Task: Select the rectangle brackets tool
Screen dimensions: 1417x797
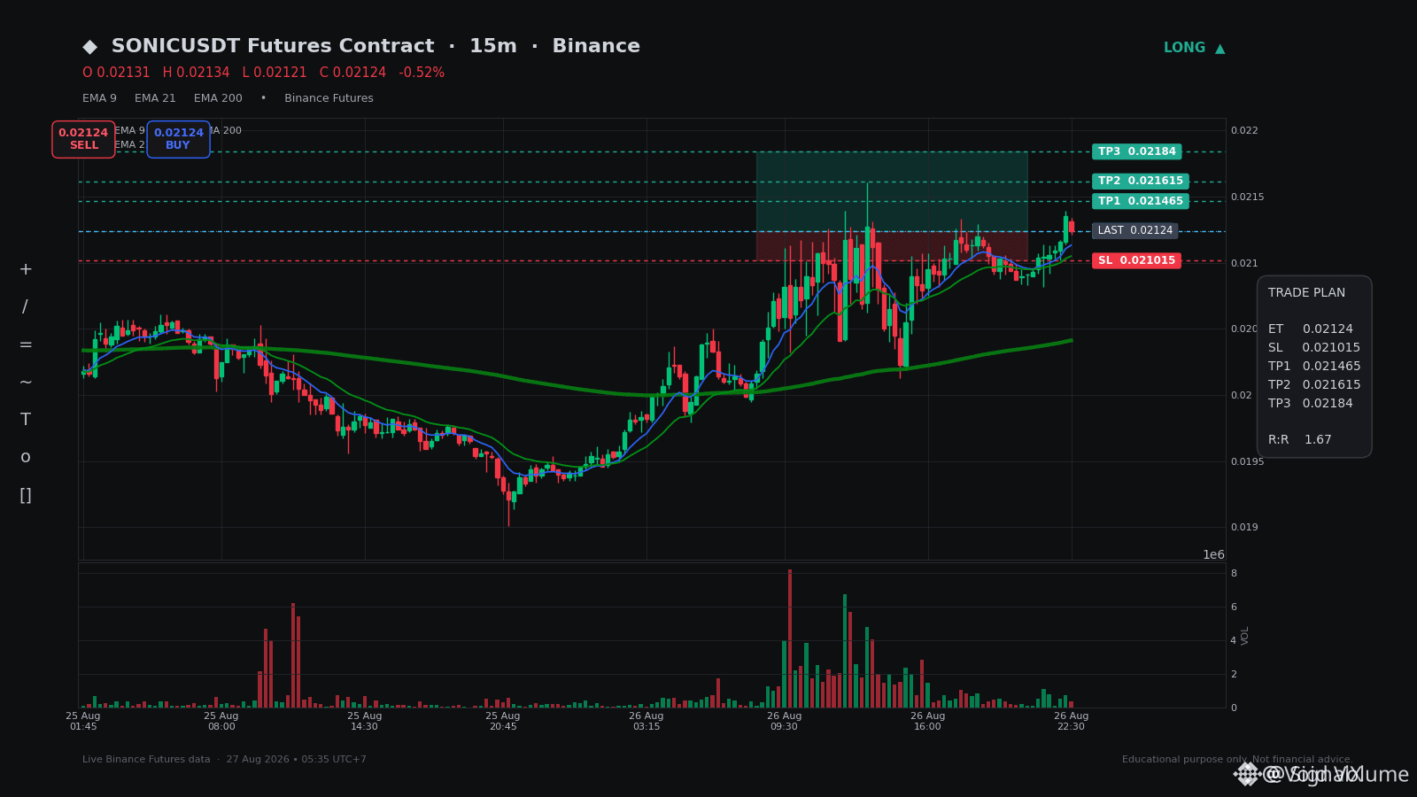Action: [x=26, y=496]
